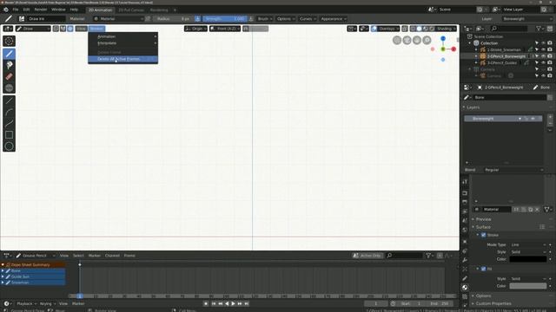
Task: Select the Arc primitive tool
Action: pos(10,113)
